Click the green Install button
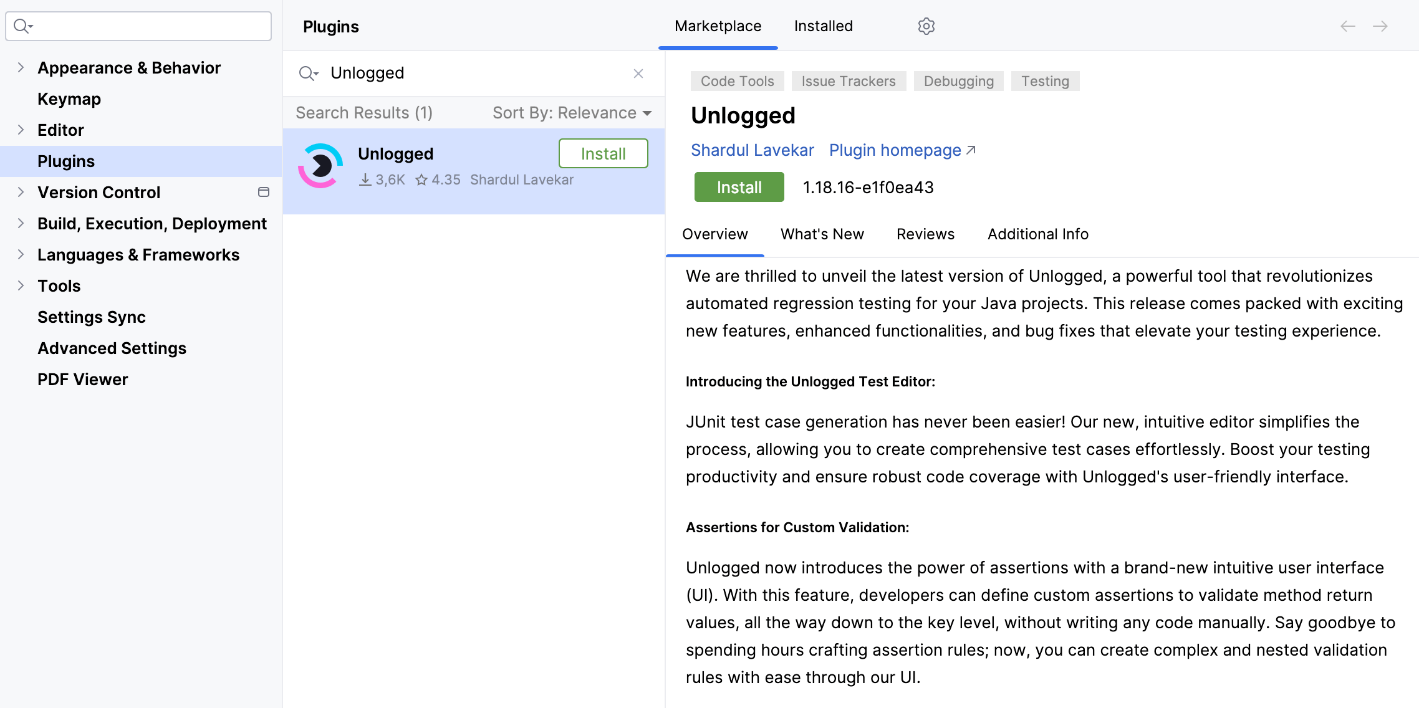This screenshot has width=1419, height=708. point(739,187)
